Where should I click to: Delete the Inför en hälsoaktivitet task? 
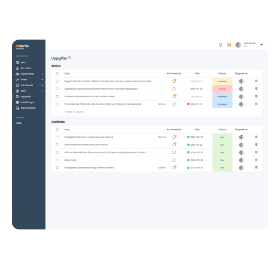click(256, 152)
